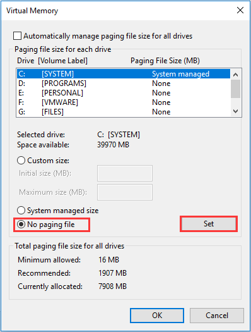Viewport: 251px width, 332px height.
Task: Click the drive list scroll up arrow
Action: (236, 75)
